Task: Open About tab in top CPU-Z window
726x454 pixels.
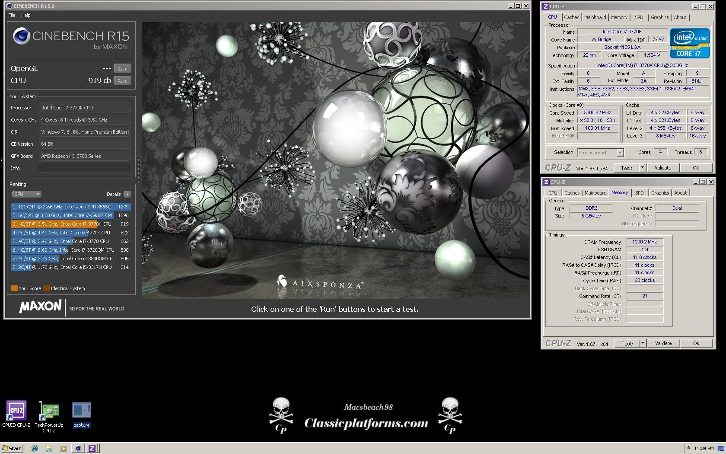Action: (680, 17)
